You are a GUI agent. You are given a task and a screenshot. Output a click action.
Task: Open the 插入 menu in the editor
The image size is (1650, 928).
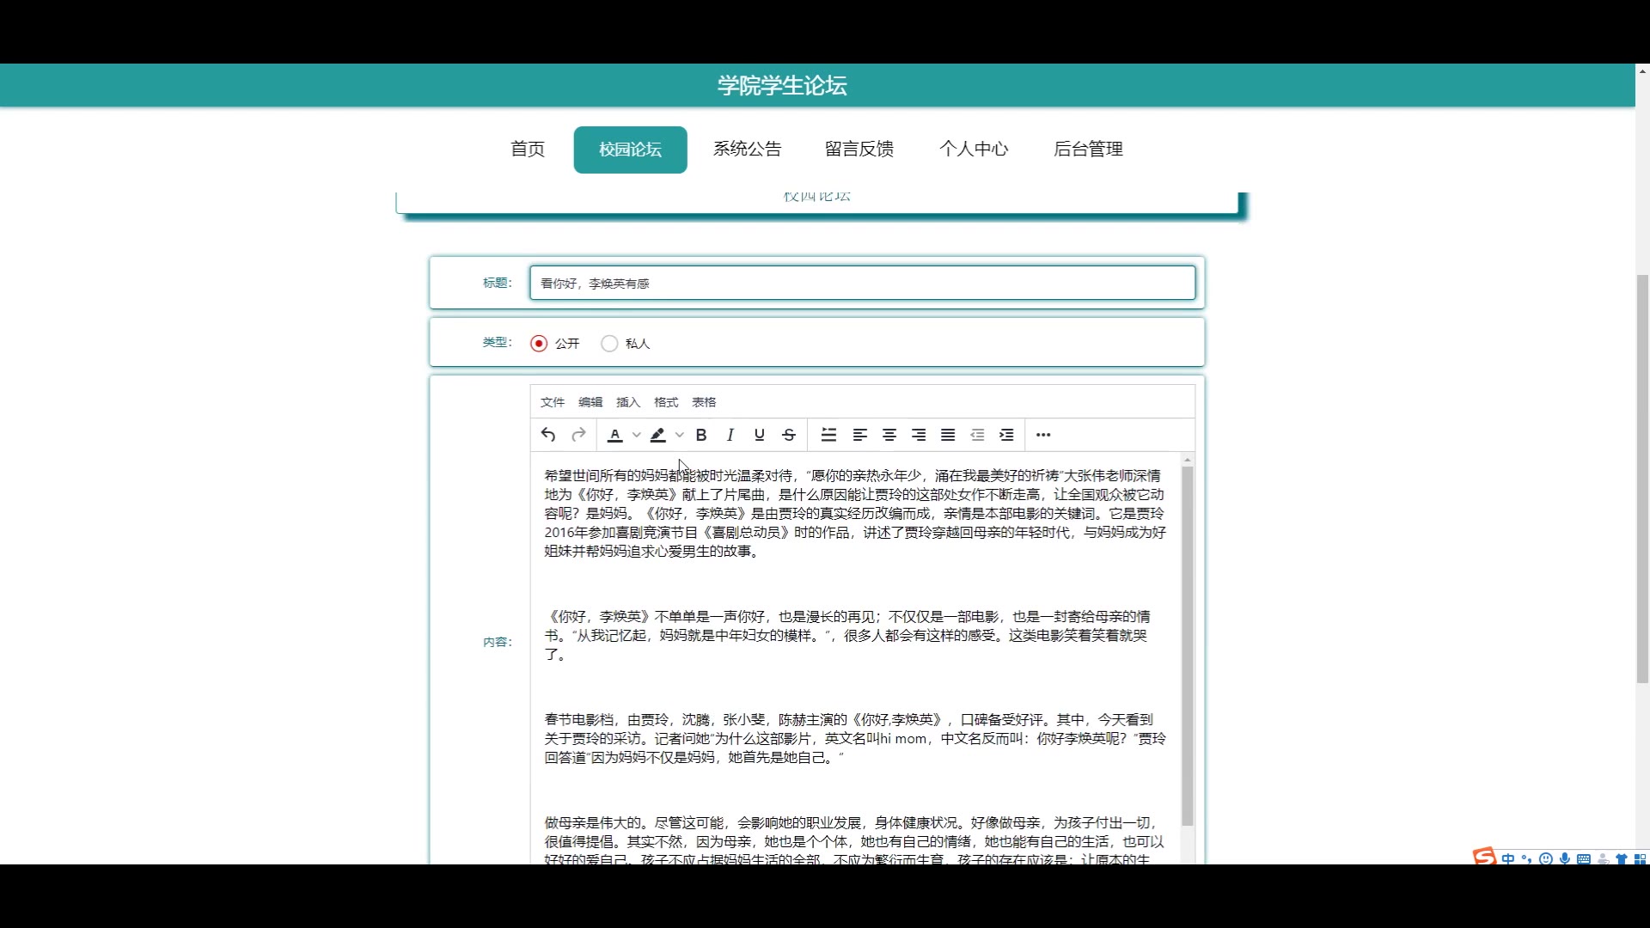[x=628, y=402]
